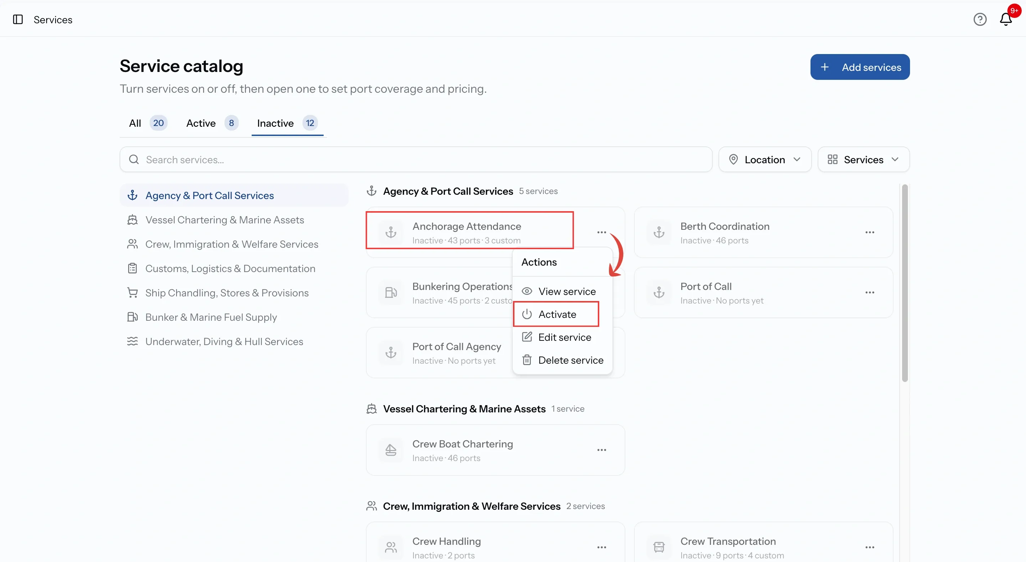Click the services list vertical scrollbar
The height and width of the screenshot is (562, 1026).
(905, 283)
